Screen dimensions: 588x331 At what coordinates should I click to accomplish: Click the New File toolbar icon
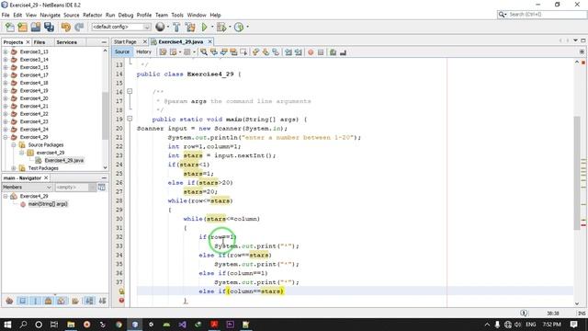(10, 27)
